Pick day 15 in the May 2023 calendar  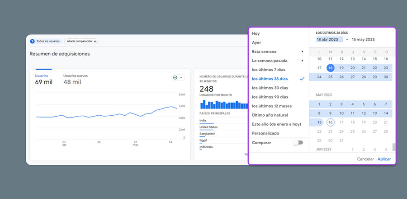click(x=319, y=122)
